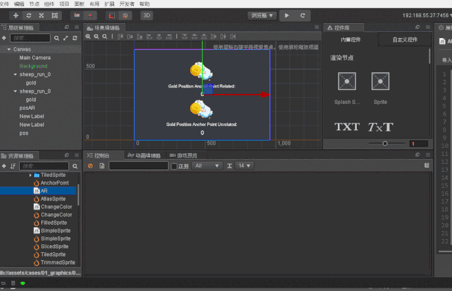
Task: Enable the 正则 regex checkbox
Action: click(x=174, y=166)
